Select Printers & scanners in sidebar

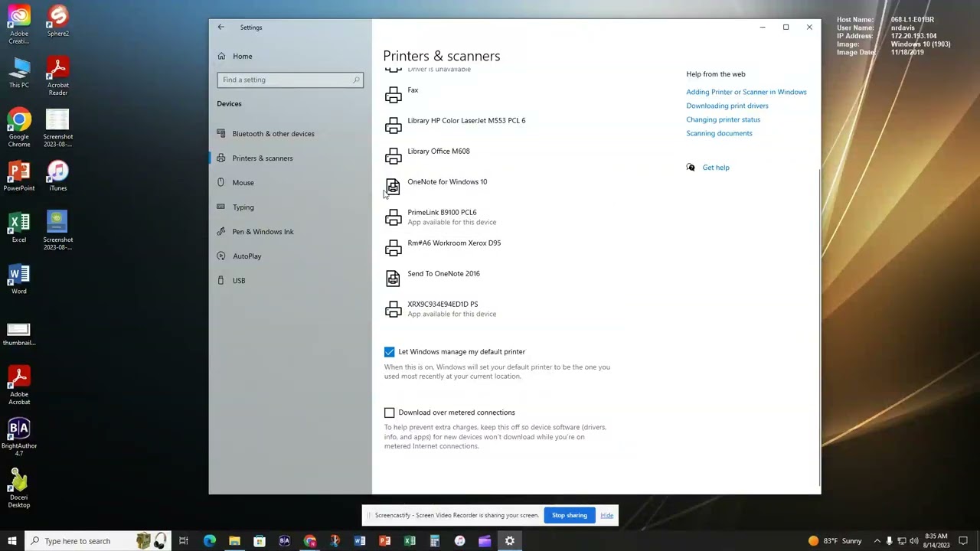pos(289,158)
